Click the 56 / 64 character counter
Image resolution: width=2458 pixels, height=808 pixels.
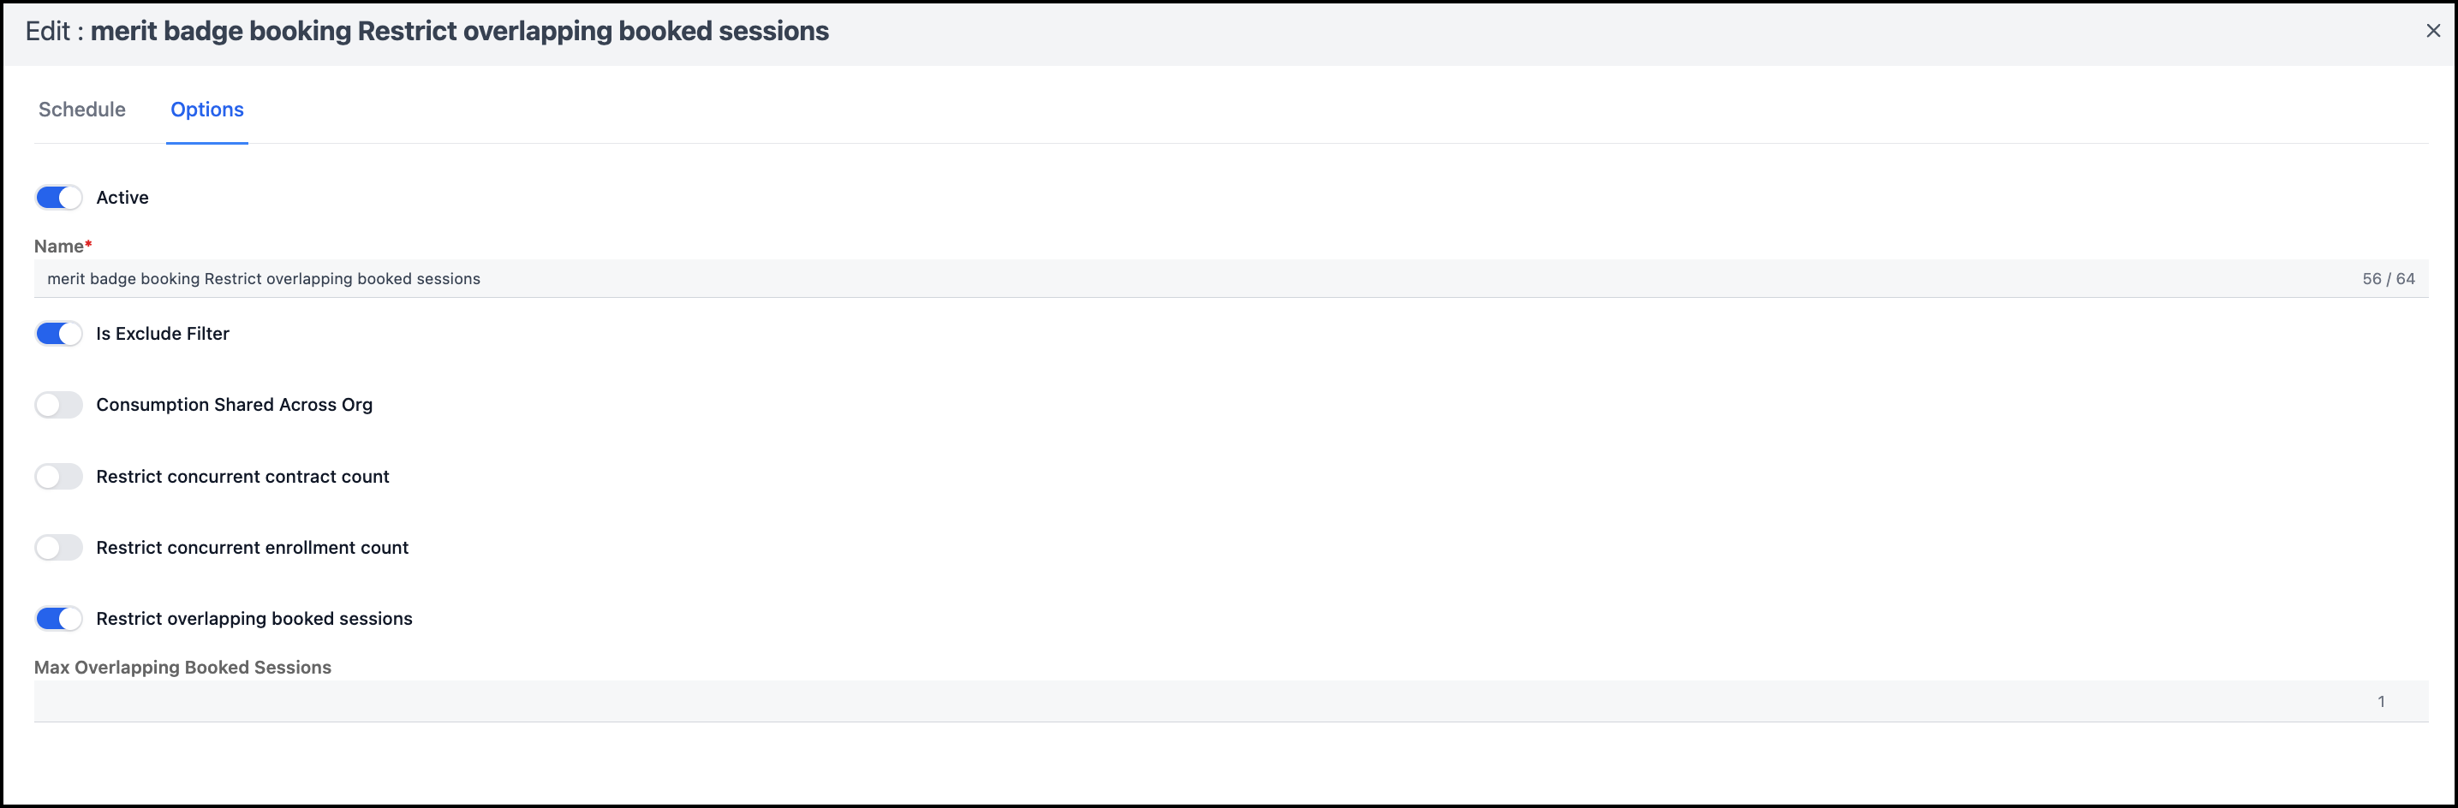point(2388,278)
